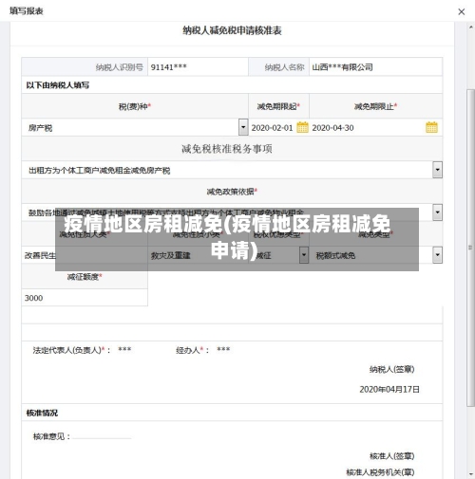The image size is (475, 479).
Task: Click the 减征额度 input with 3000
Action: [85, 298]
